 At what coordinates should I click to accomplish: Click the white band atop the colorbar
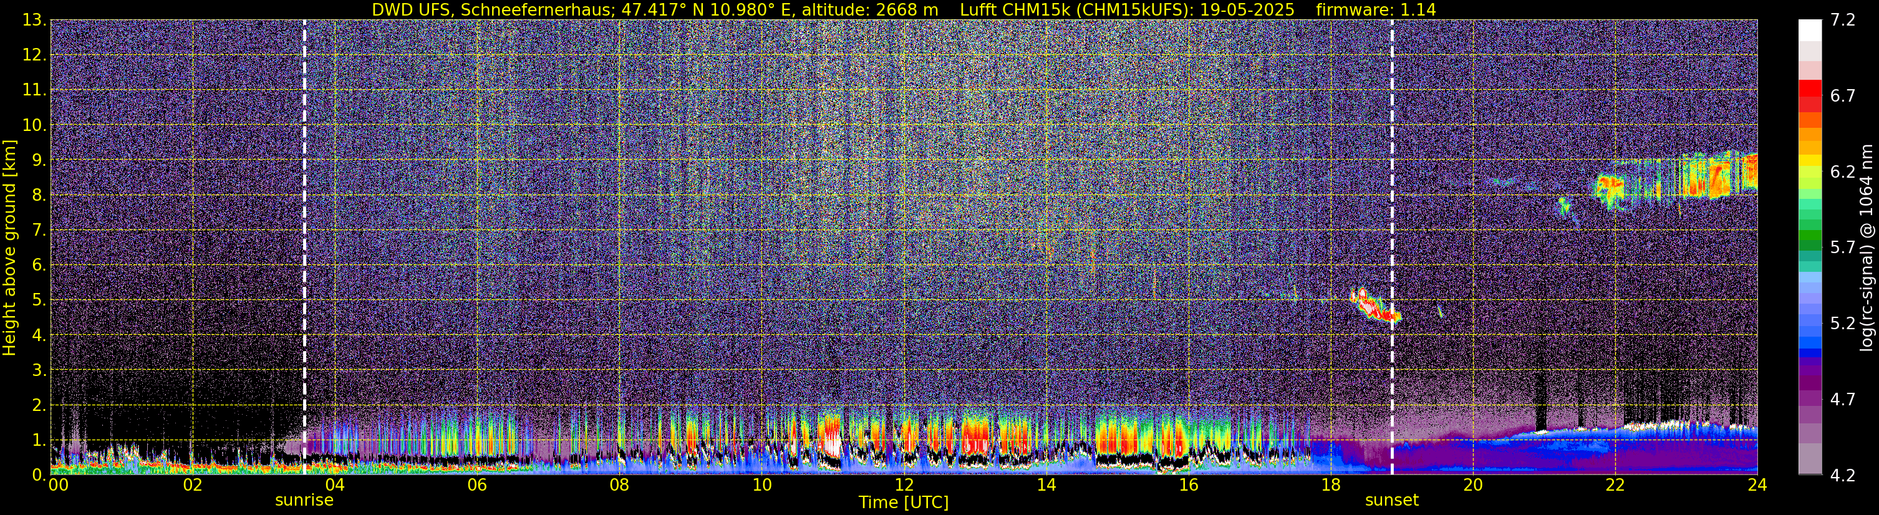1810,30
